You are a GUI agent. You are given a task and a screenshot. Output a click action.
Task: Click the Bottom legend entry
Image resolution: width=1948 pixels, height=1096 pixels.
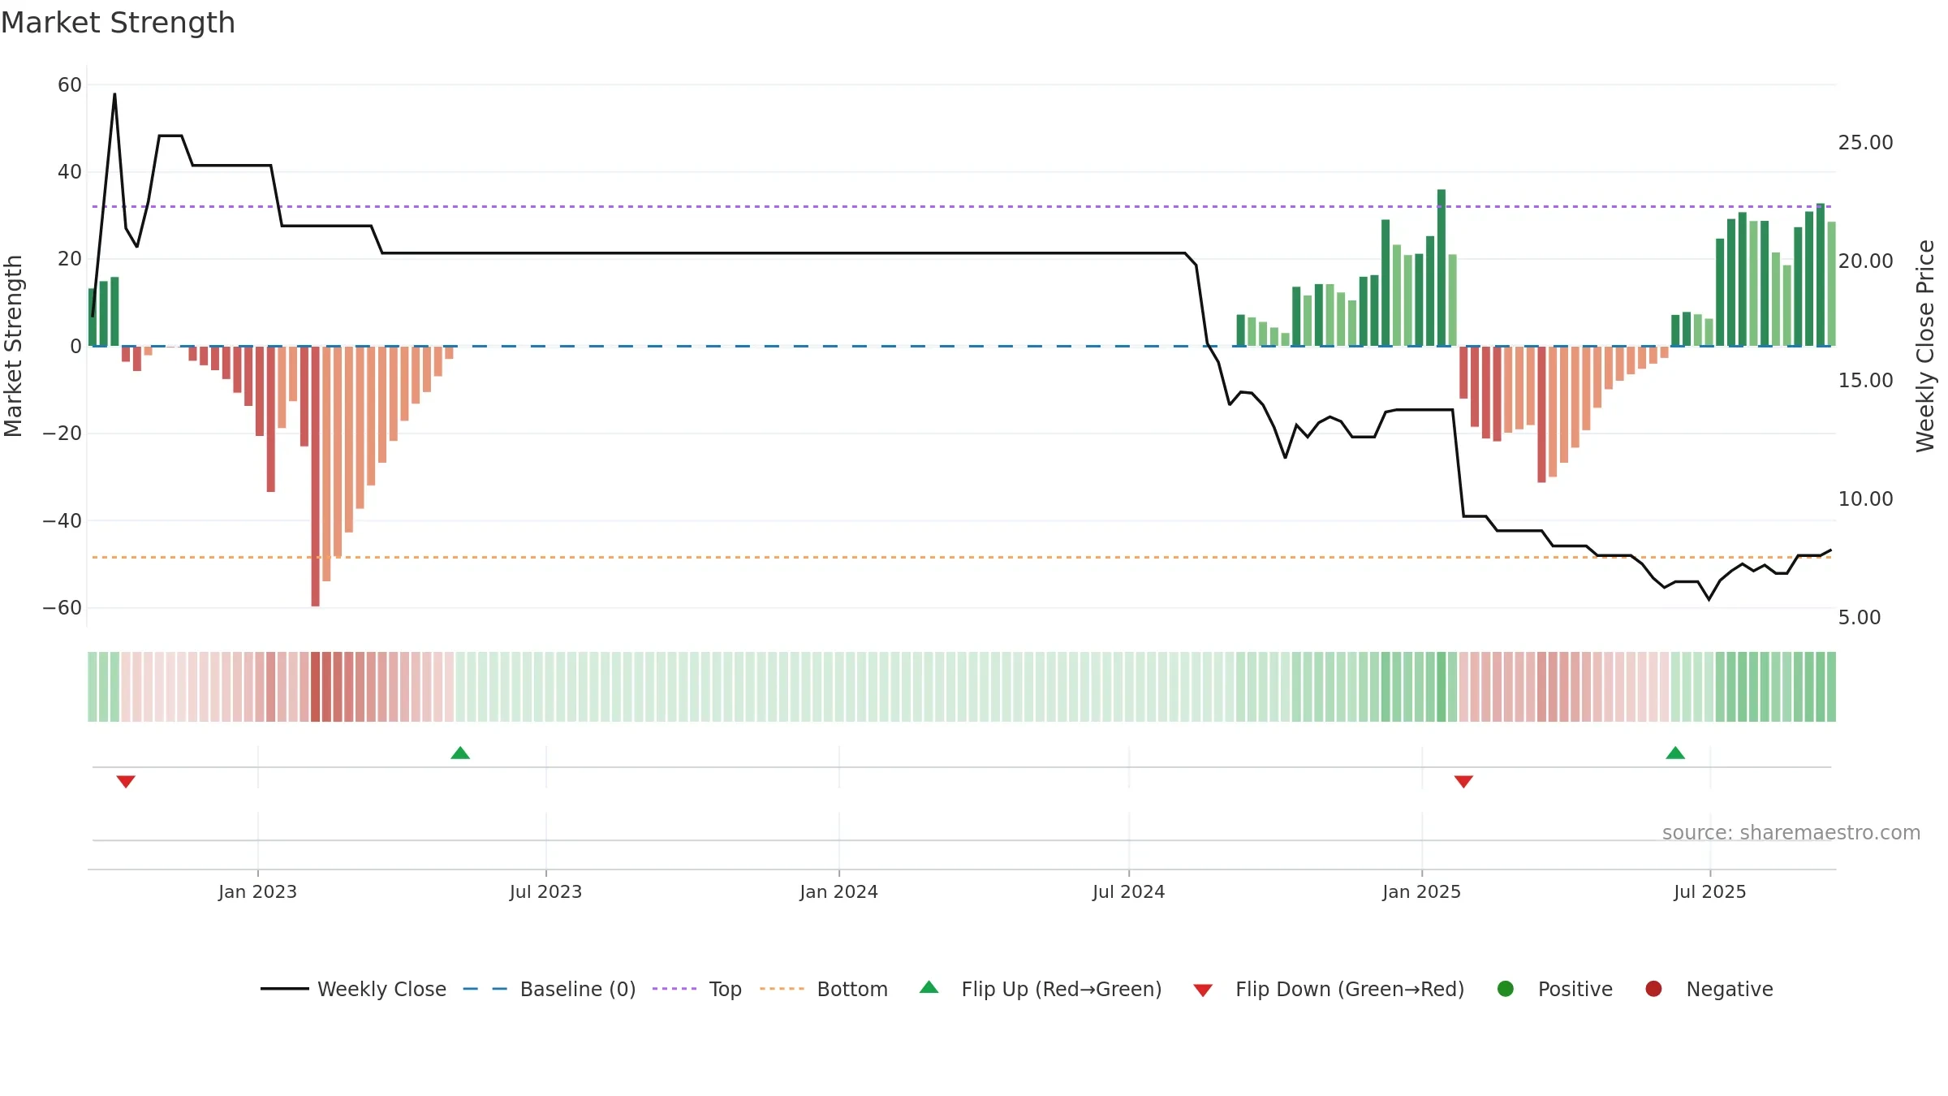pyautogui.click(x=824, y=989)
